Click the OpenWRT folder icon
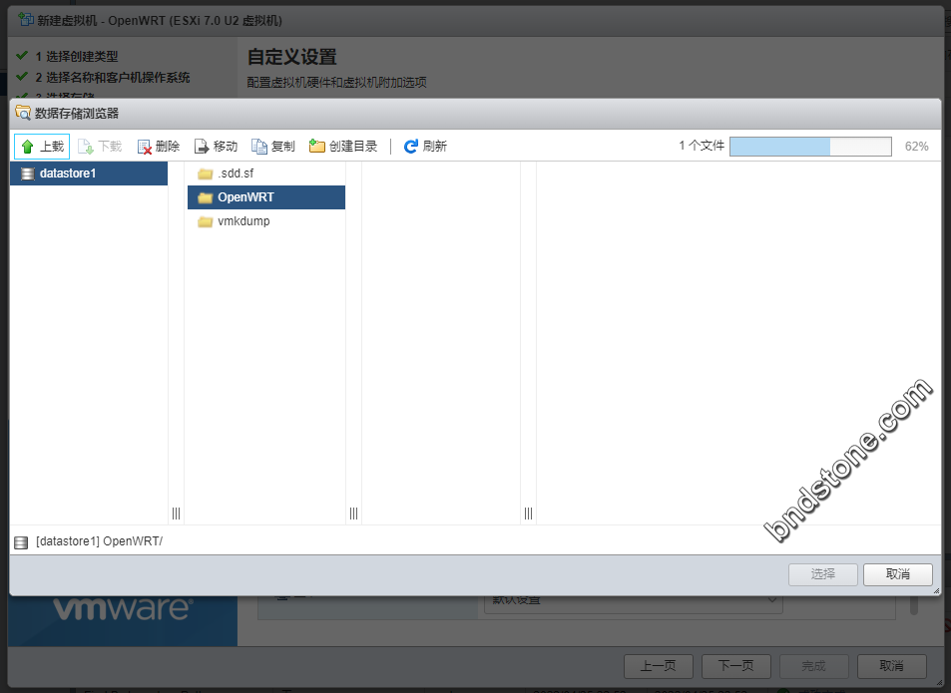Screen dimensions: 951x693 tap(205, 197)
